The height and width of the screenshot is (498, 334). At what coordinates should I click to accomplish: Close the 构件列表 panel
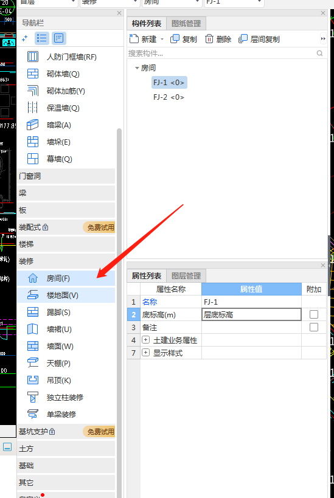[x=323, y=13]
